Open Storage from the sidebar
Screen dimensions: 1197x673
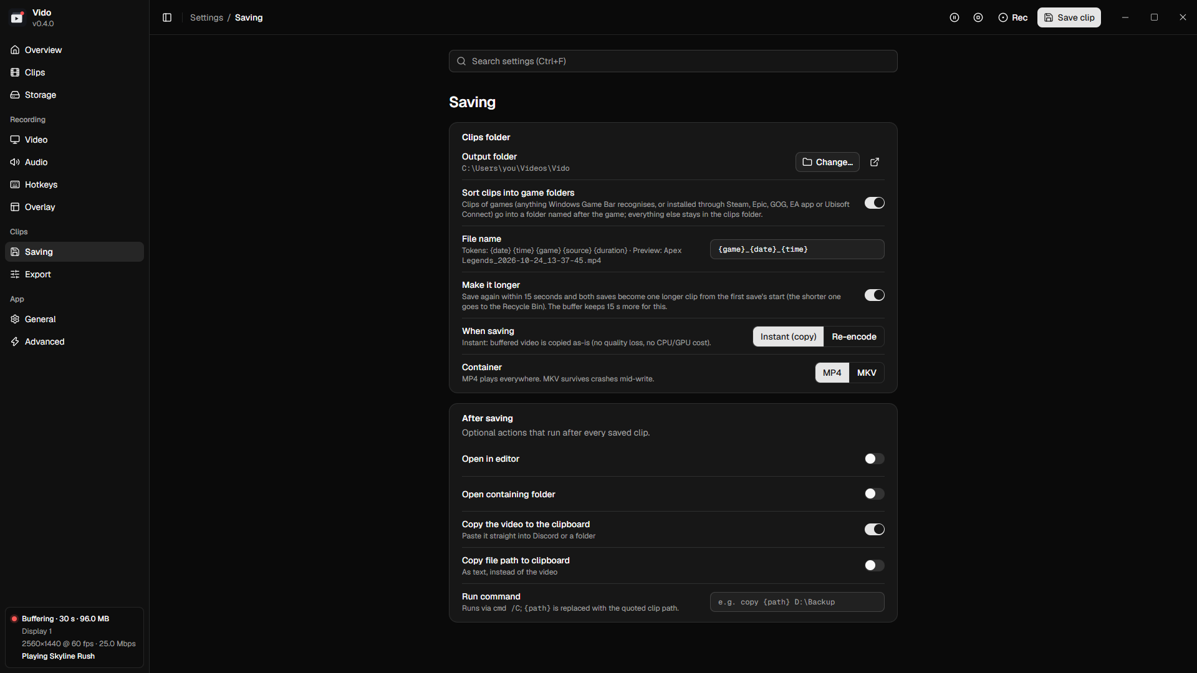[x=74, y=95]
